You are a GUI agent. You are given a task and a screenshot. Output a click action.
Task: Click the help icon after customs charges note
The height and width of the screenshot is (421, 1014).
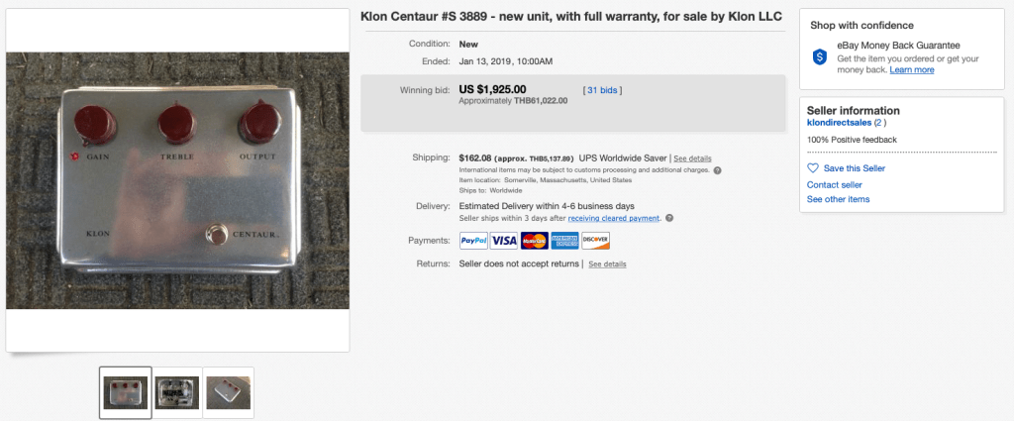point(717,169)
